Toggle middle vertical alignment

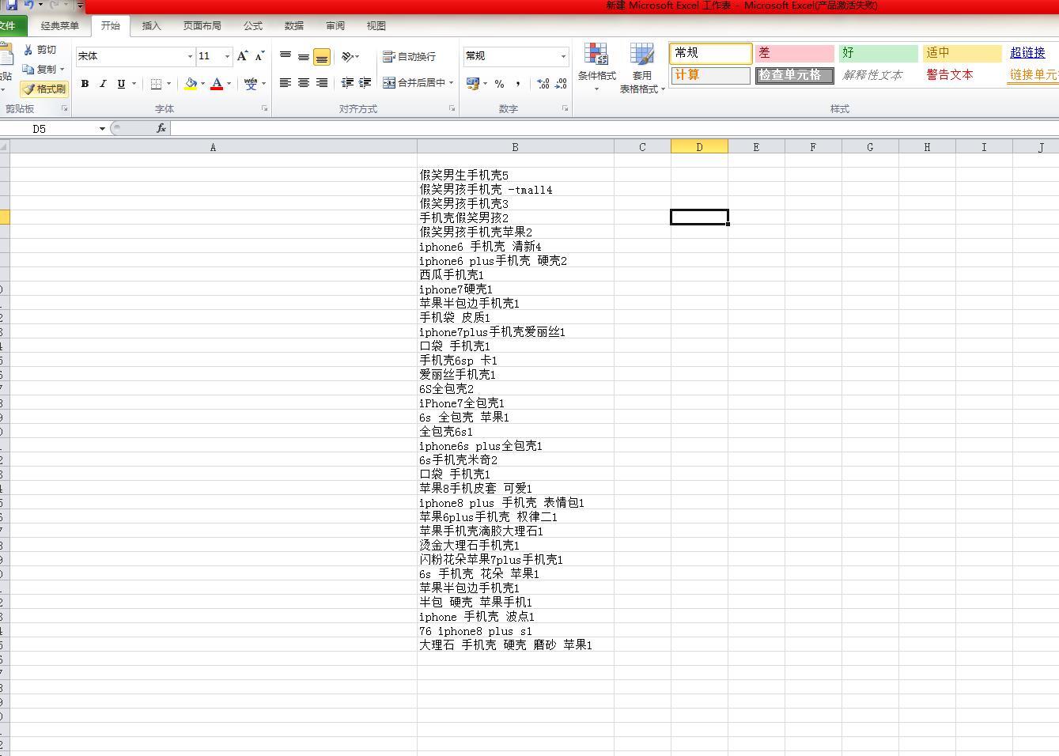pyautogui.click(x=304, y=56)
